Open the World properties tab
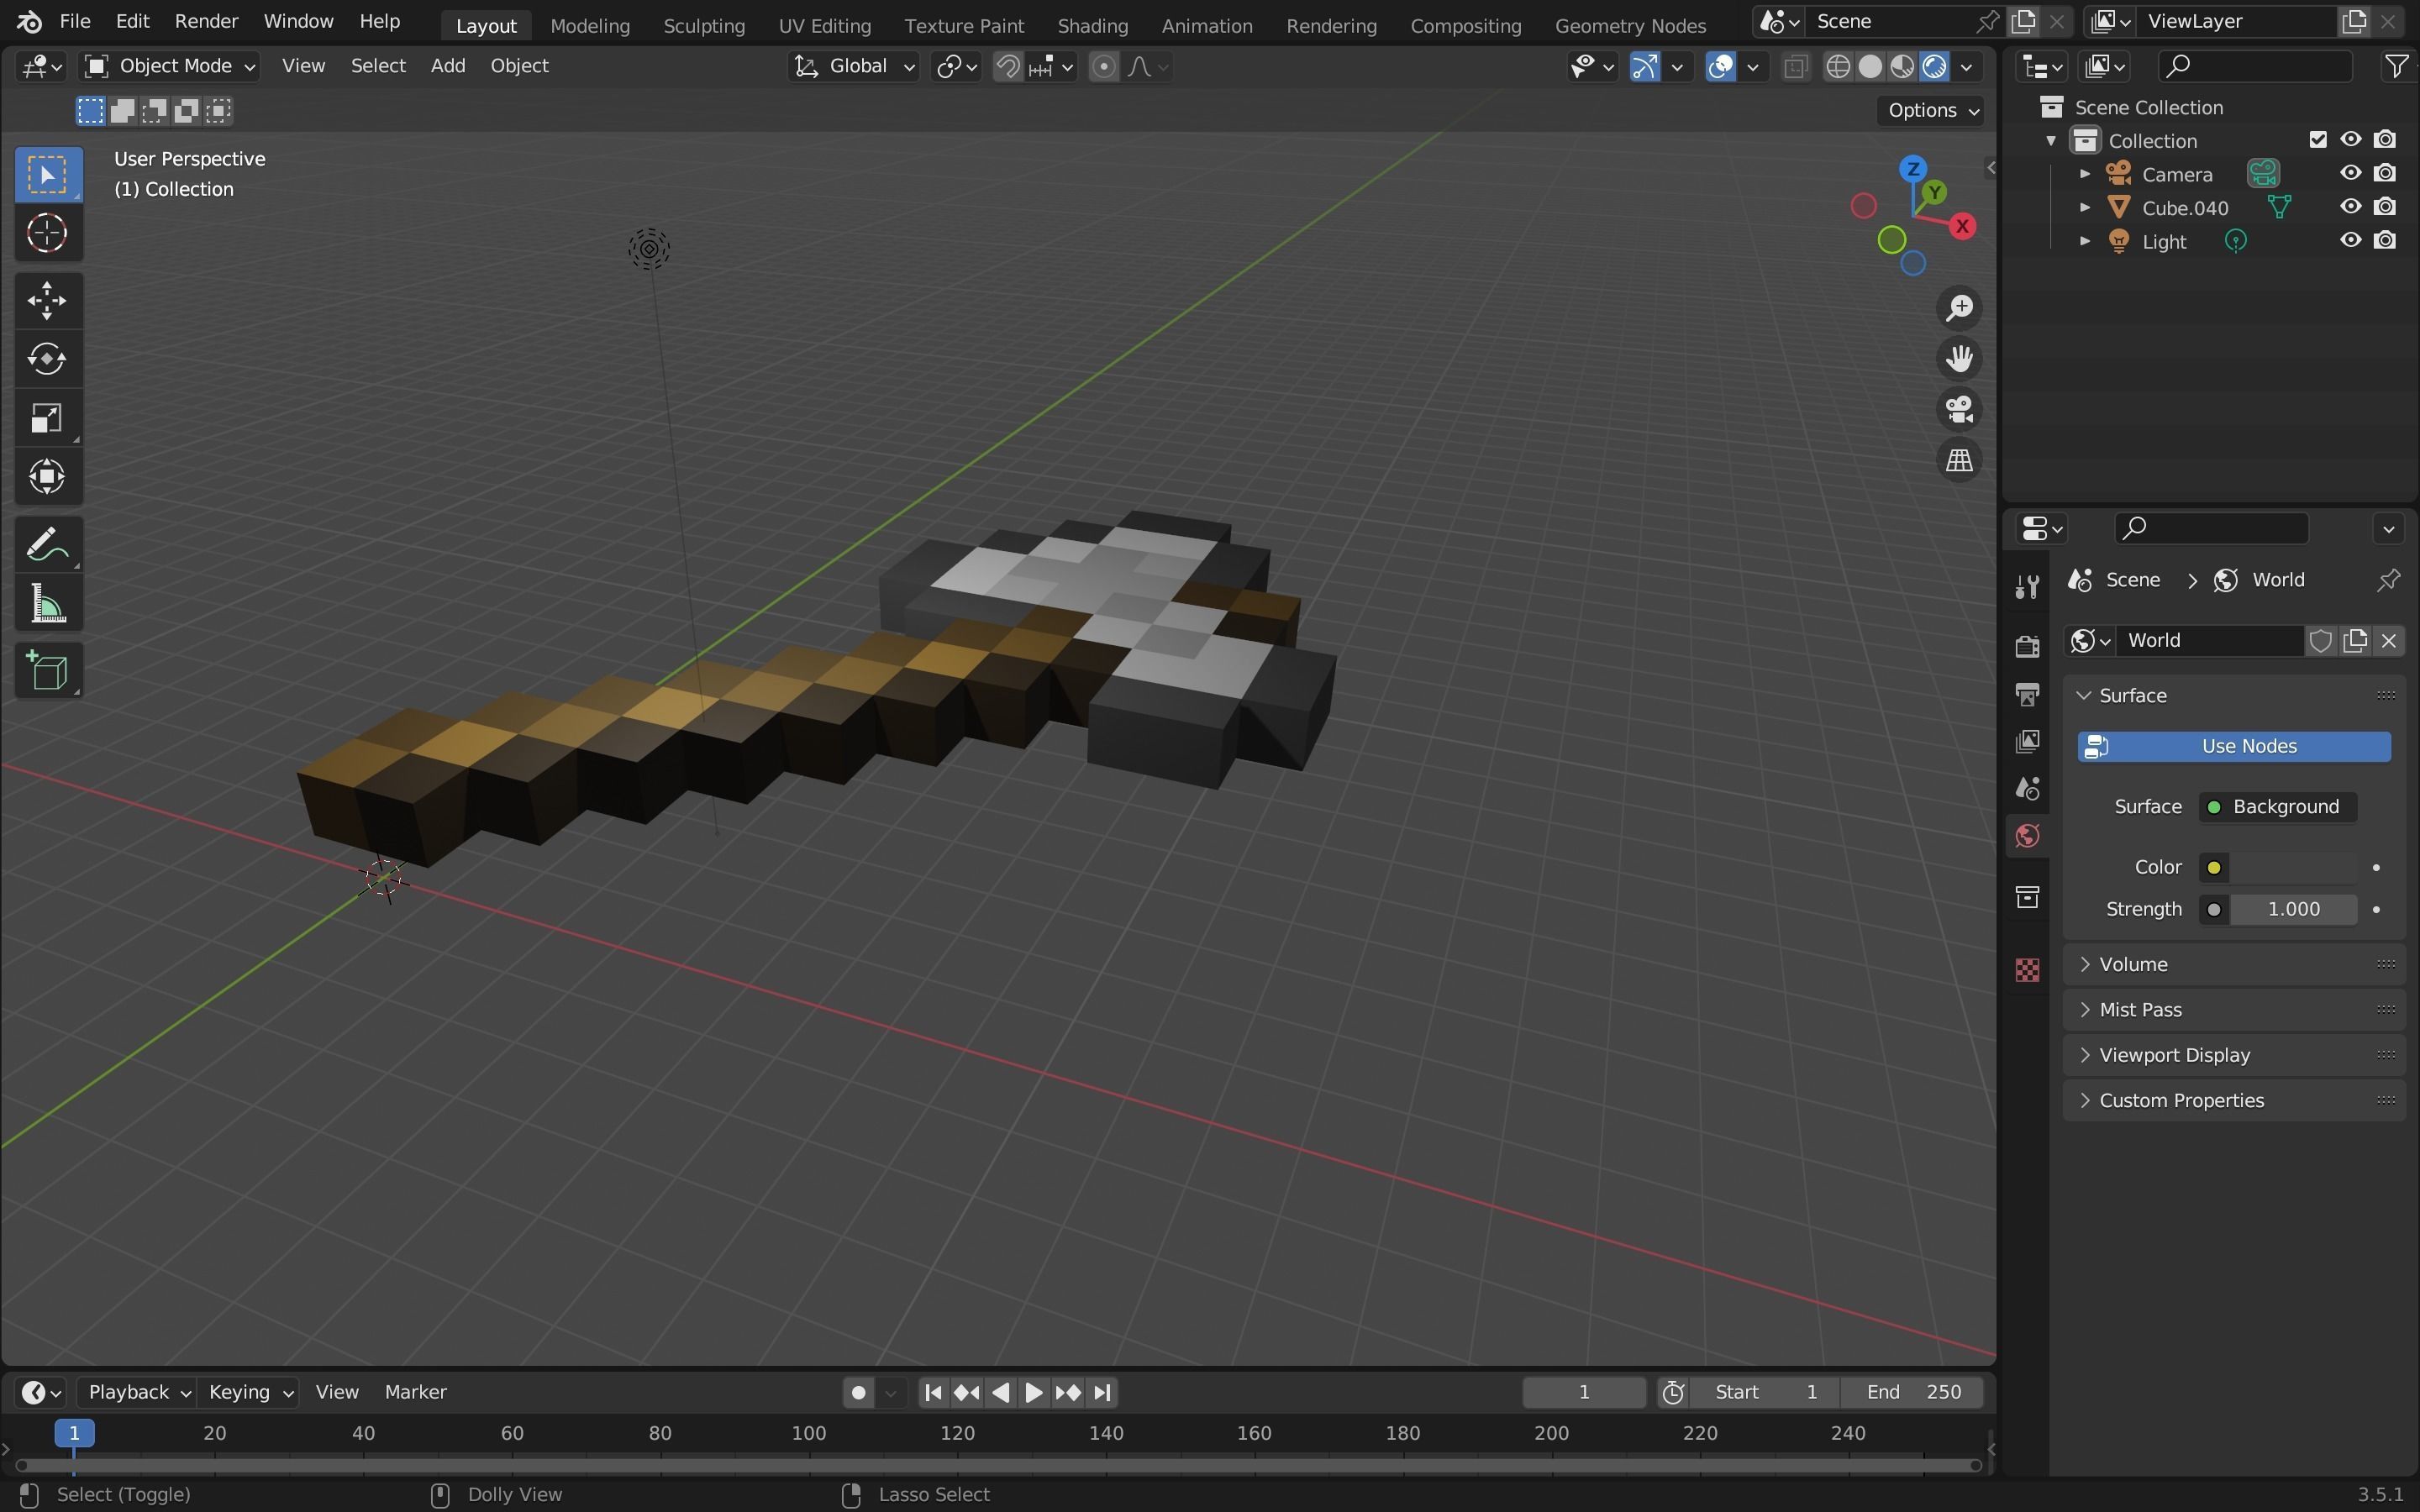The height and width of the screenshot is (1512, 2420). pyautogui.click(x=2027, y=836)
